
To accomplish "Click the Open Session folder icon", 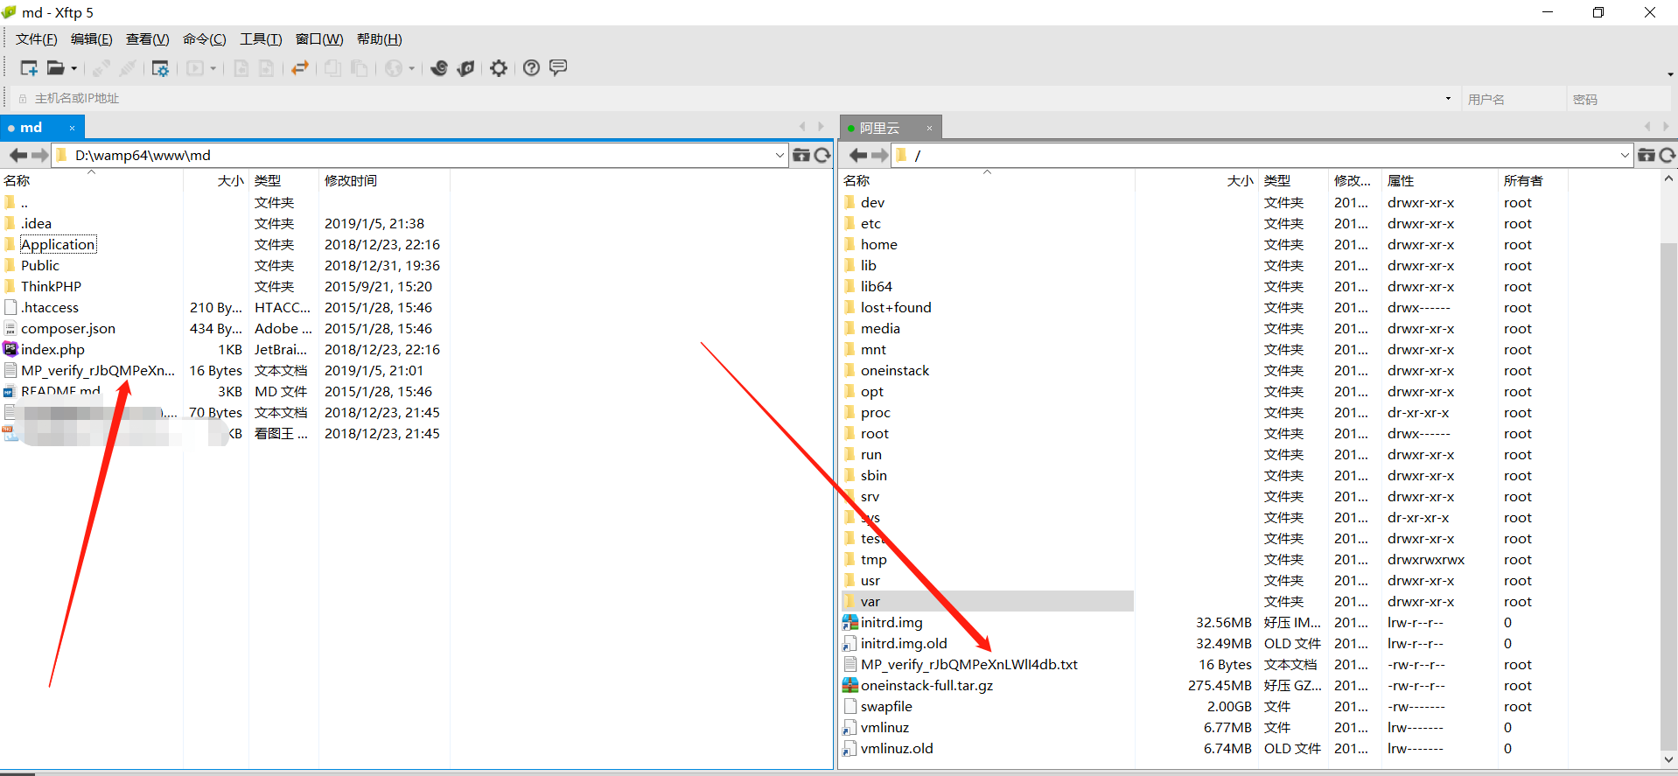I will pos(55,68).
